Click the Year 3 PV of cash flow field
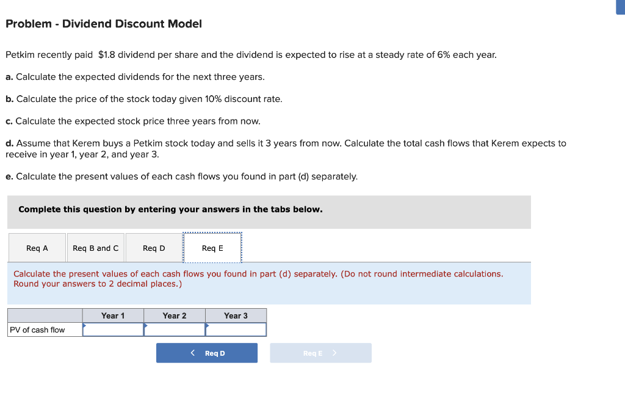This screenshot has width=625, height=396. (236, 329)
